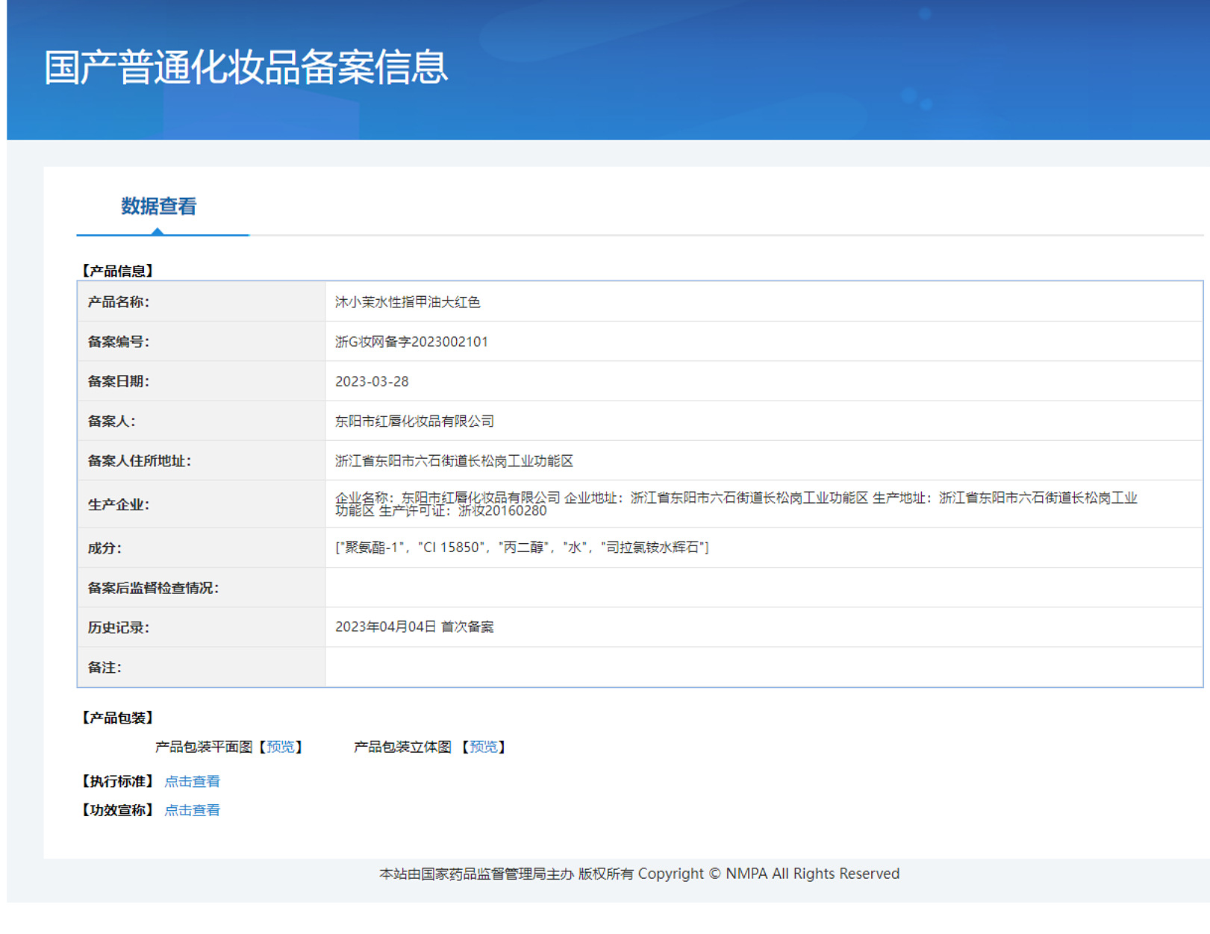Click the empty 备案后监督检查情况 value cell
The width and height of the screenshot is (1210, 934).
pyautogui.click(x=763, y=588)
